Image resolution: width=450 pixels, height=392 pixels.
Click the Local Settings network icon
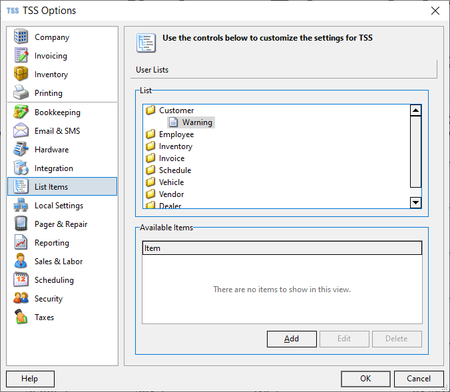point(21,205)
